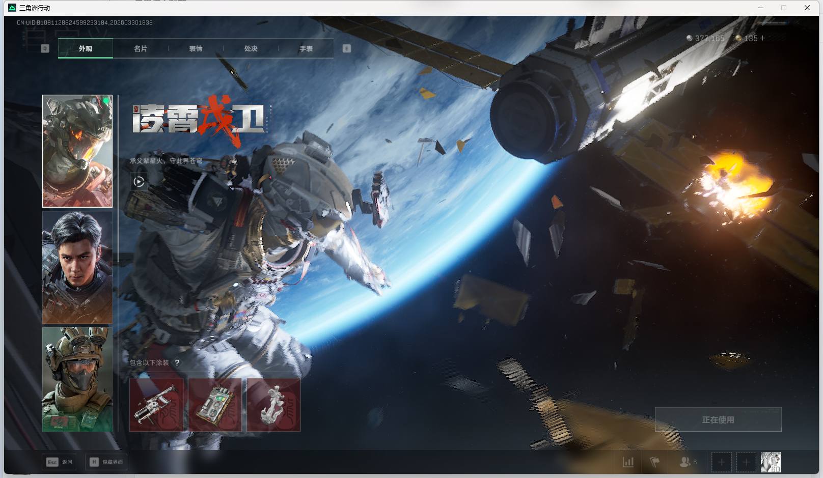This screenshot has height=478, width=823.
Task: Open the friends list icon
Action: tap(685, 462)
